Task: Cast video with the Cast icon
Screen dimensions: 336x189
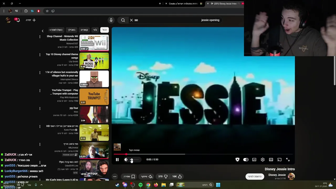Action: coord(279,160)
